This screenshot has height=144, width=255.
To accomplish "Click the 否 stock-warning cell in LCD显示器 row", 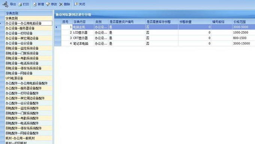I will tap(162, 33).
